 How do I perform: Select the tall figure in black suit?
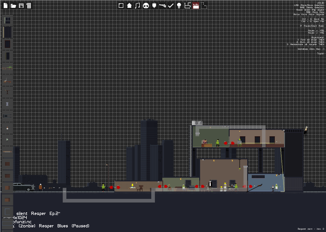pos(210,184)
